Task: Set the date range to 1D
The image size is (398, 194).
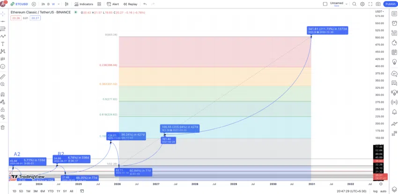Action: tap(14, 191)
